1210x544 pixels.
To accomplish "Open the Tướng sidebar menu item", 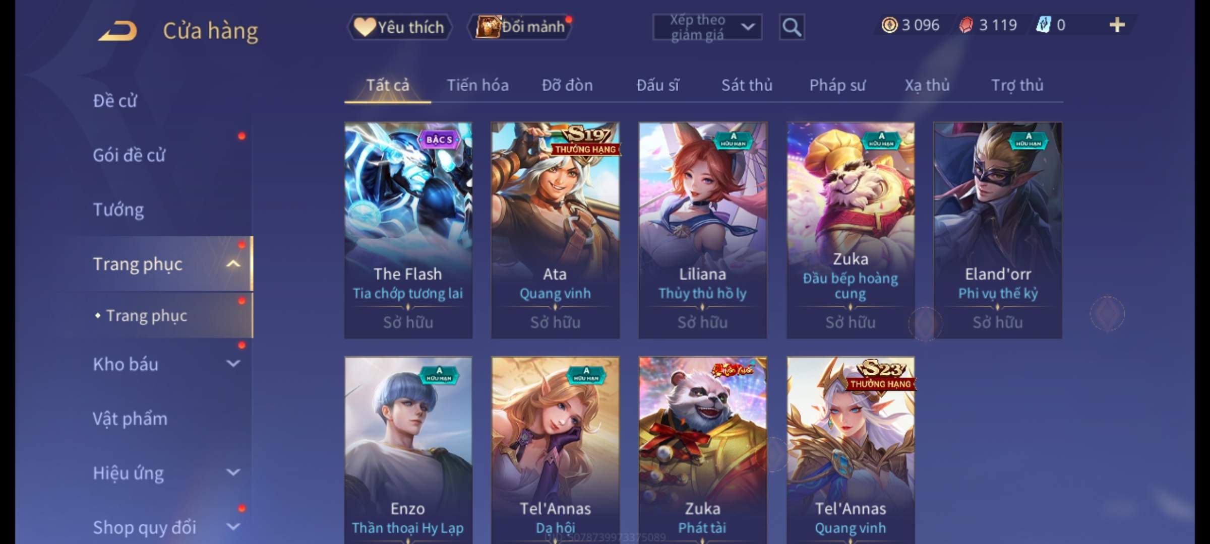I will (x=118, y=209).
